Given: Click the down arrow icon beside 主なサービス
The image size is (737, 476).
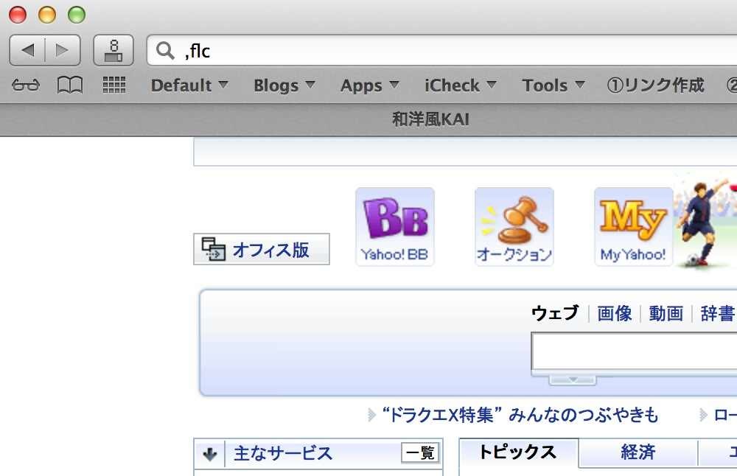Looking at the screenshot, I should pos(209,454).
